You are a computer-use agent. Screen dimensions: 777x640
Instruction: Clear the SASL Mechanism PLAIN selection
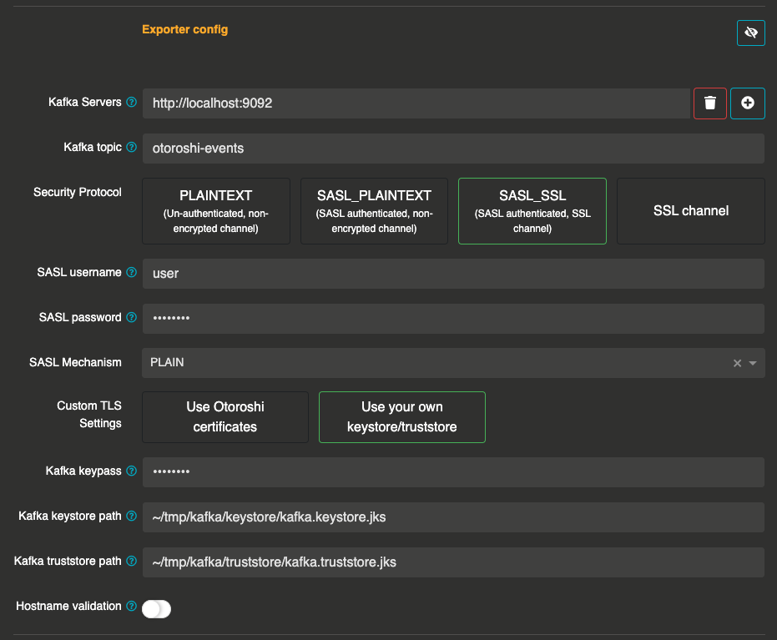point(737,364)
